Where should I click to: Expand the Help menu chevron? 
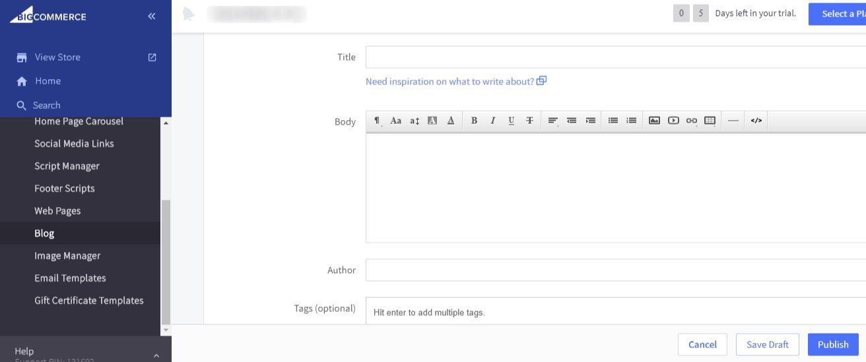point(156,355)
